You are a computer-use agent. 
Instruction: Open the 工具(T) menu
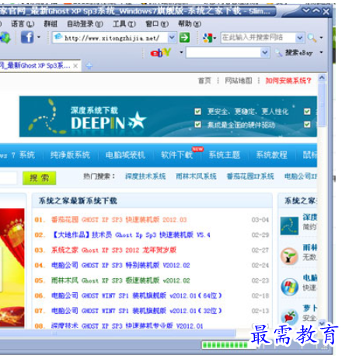coord(124,24)
